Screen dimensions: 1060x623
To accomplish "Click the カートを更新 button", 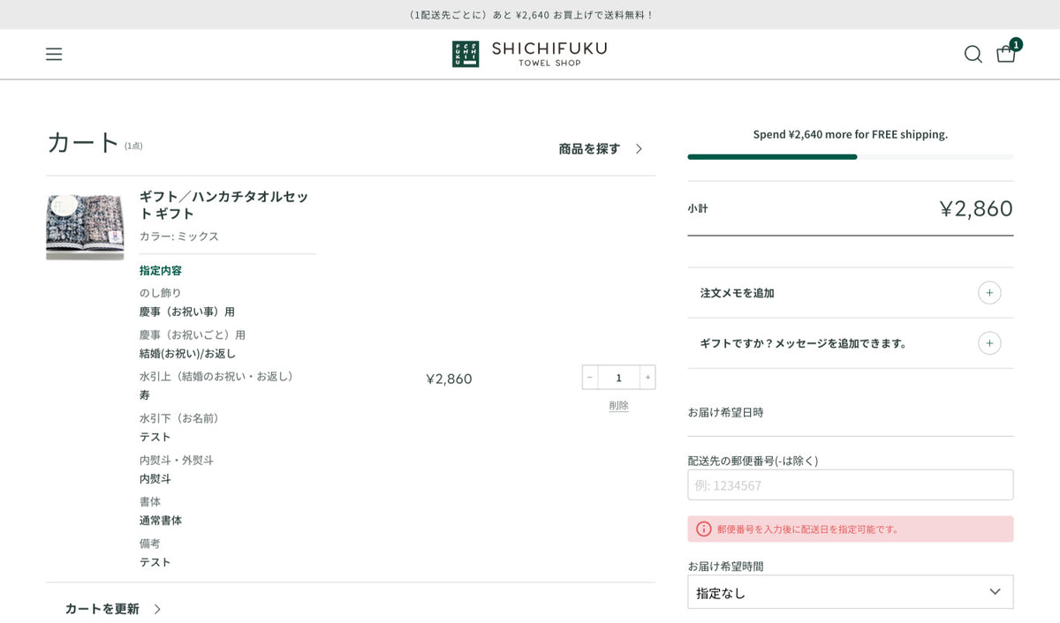I will [x=113, y=609].
